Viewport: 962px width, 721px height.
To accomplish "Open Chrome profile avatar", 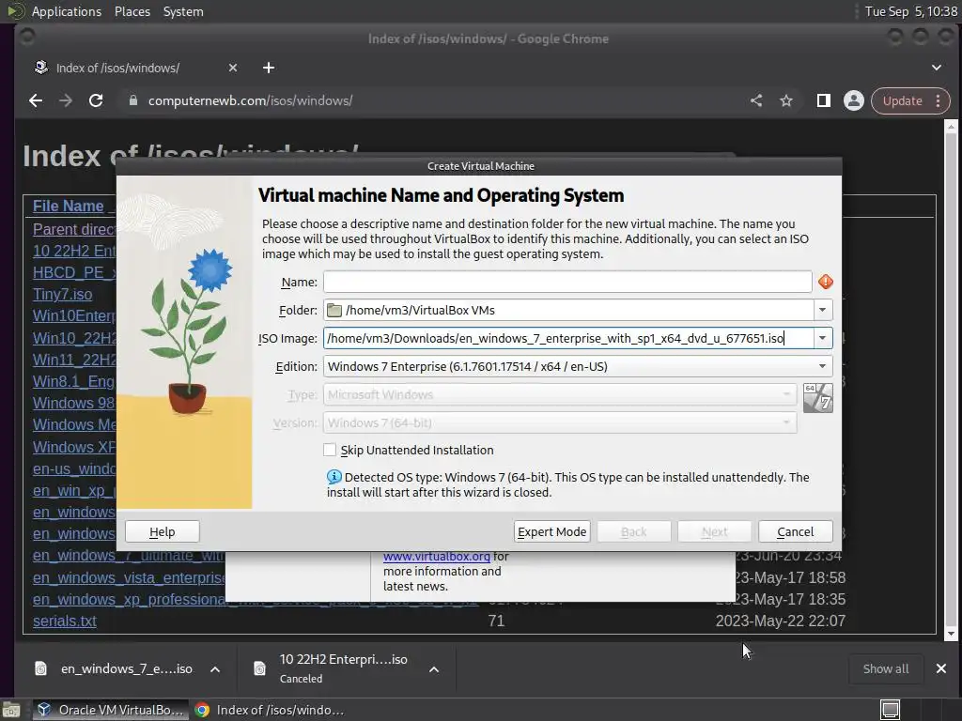I will [853, 100].
